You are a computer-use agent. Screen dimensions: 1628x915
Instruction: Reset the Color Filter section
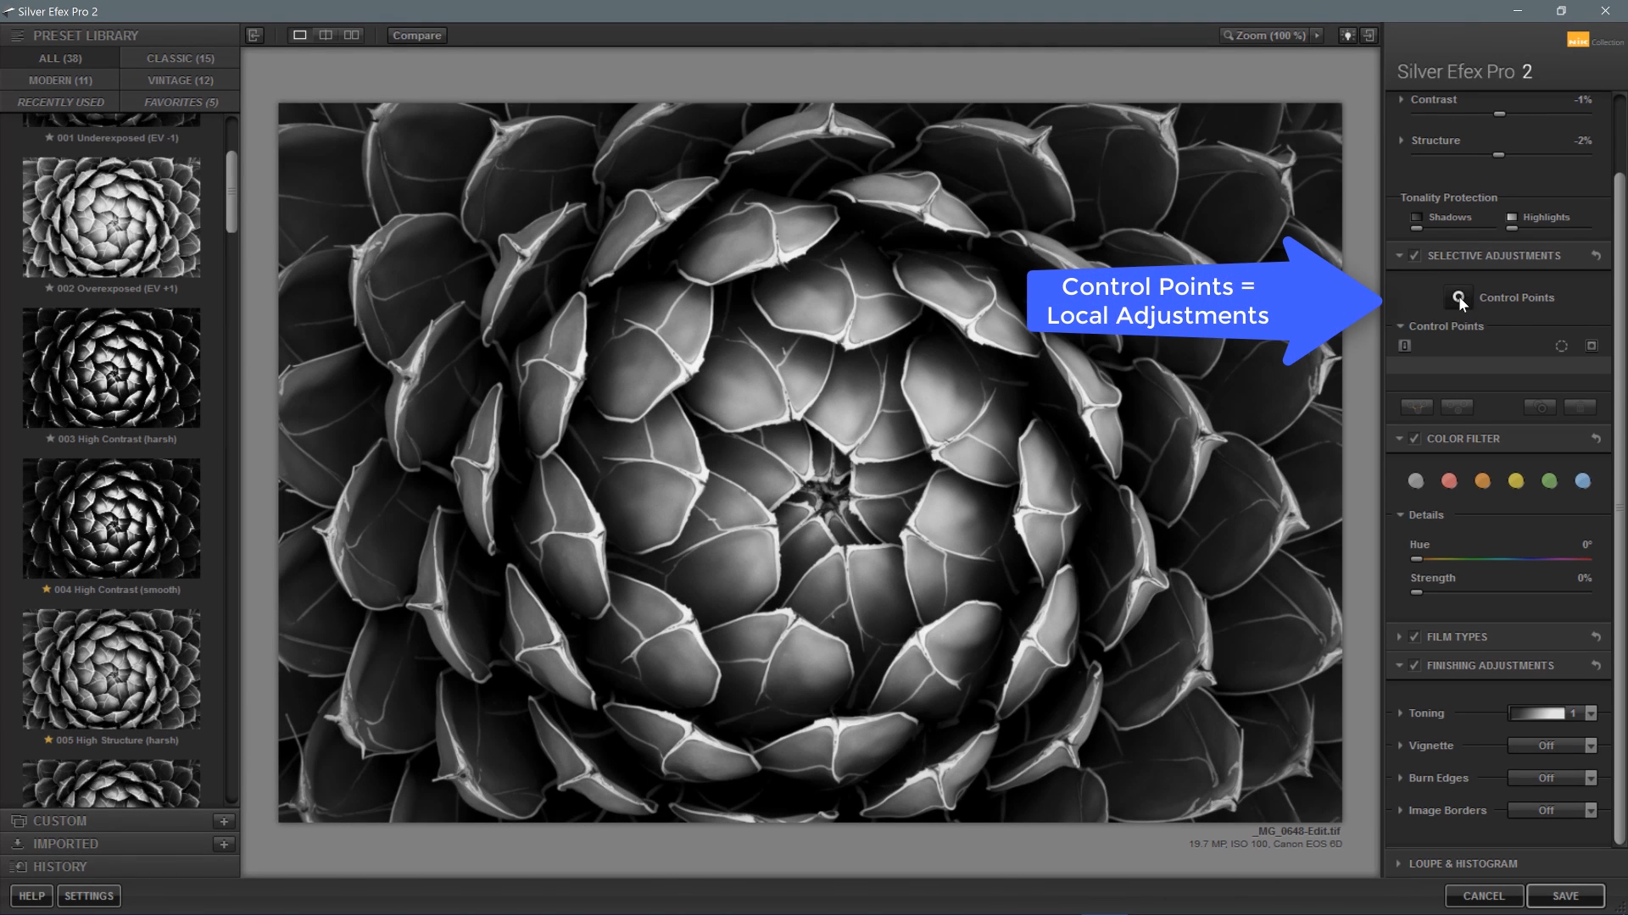[x=1596, y=438]
